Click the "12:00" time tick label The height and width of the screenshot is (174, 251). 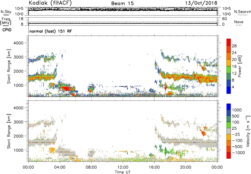click(x=123, y=167)
